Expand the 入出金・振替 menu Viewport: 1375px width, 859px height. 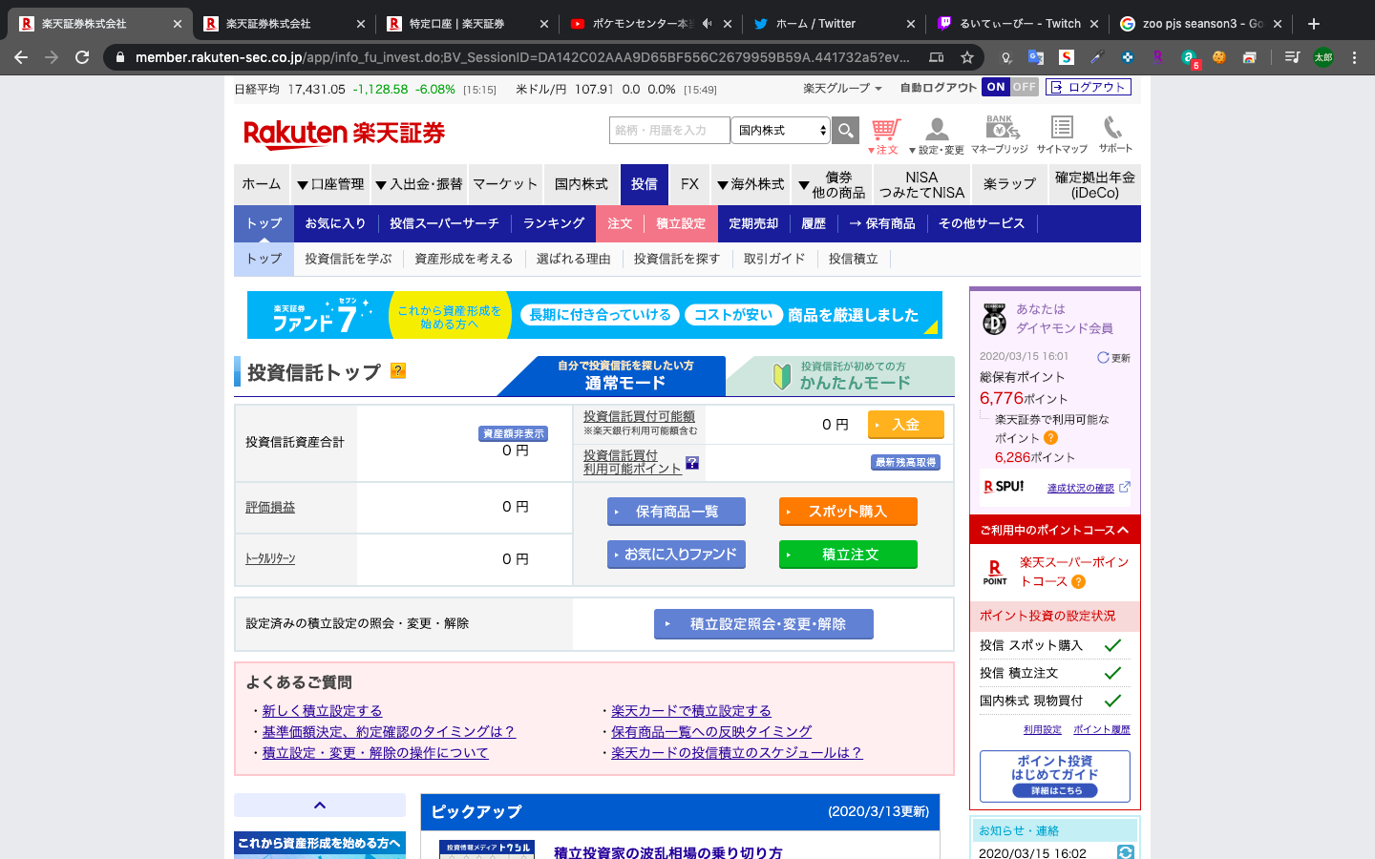(x=418, y=184)
